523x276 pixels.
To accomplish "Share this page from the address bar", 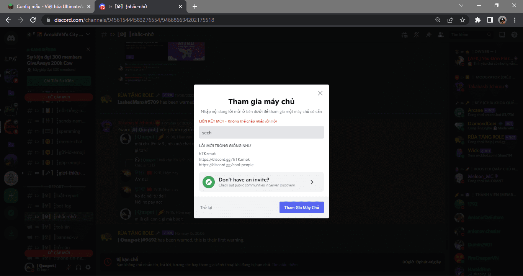I will [450, 20].
